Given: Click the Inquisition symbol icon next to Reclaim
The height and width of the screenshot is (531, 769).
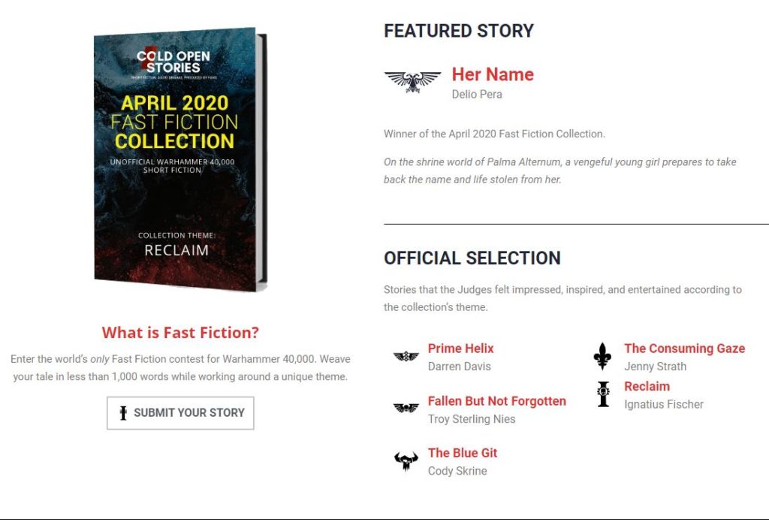Looking at the screenshot, I should pos(603,394).
